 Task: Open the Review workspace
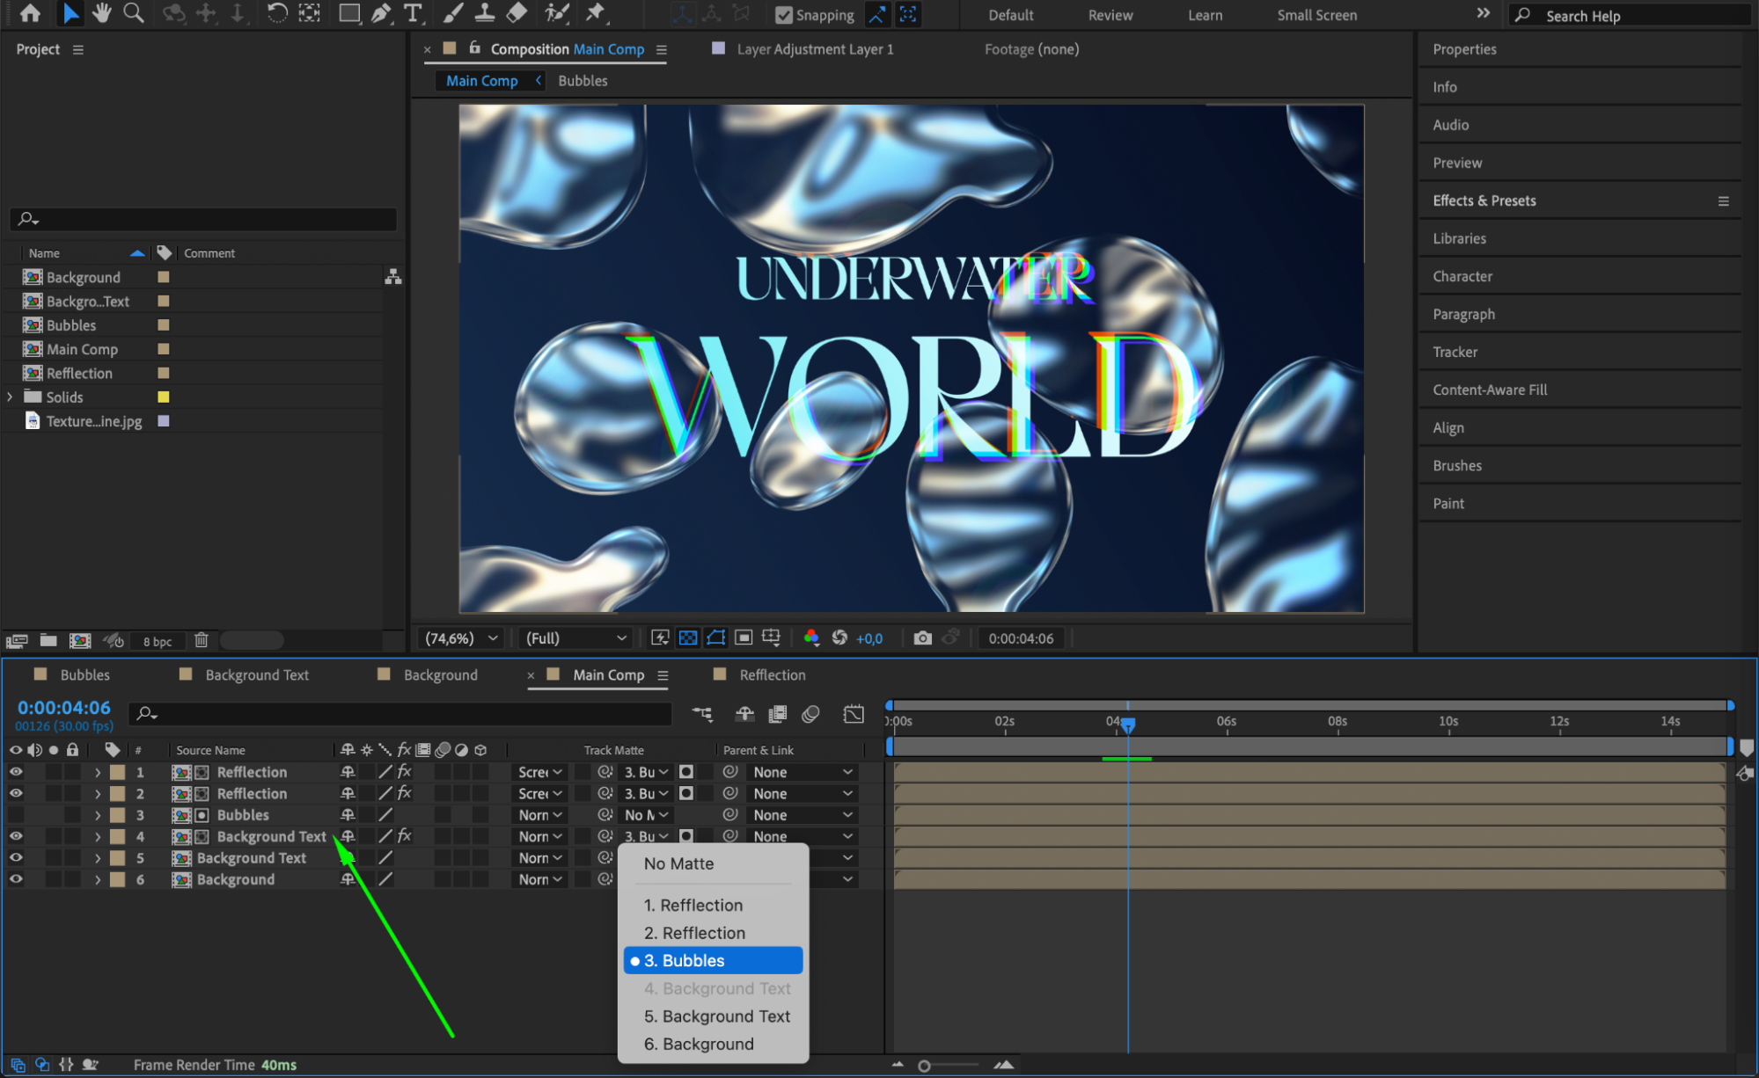[1110, 15]
